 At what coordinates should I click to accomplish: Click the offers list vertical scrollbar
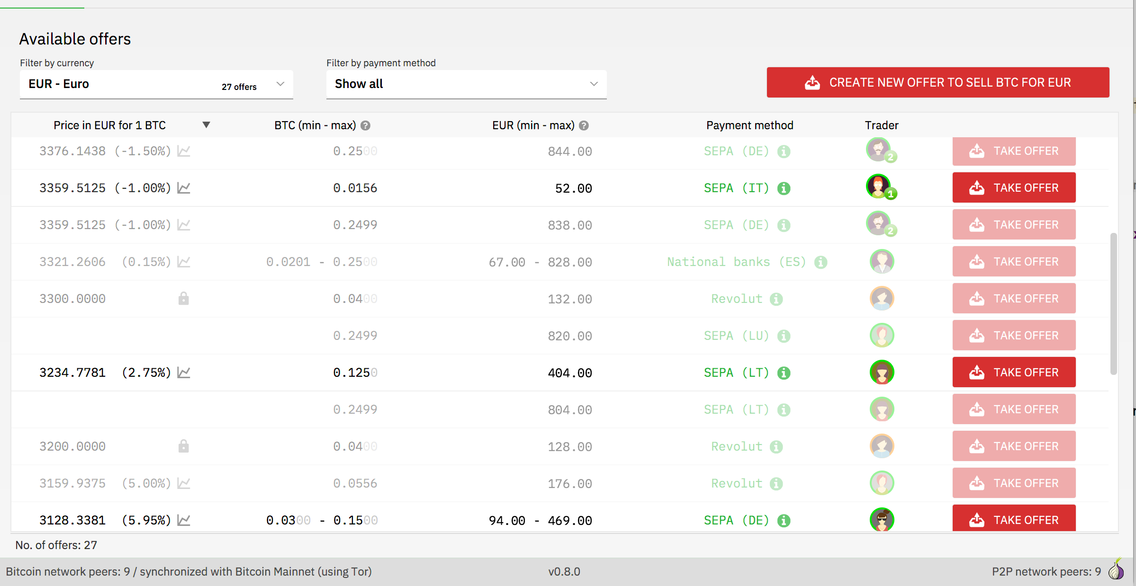1114,304
